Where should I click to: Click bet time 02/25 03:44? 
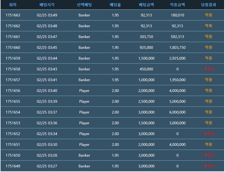[x=47, y=58]
